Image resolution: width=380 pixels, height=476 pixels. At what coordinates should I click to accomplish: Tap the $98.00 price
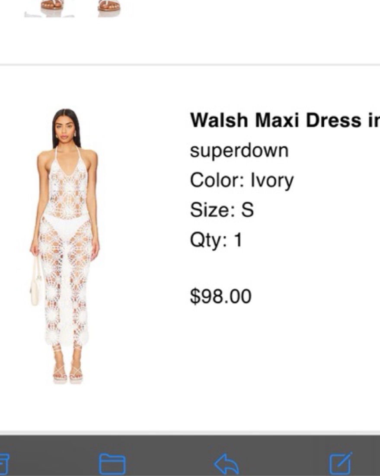point(220,296)
